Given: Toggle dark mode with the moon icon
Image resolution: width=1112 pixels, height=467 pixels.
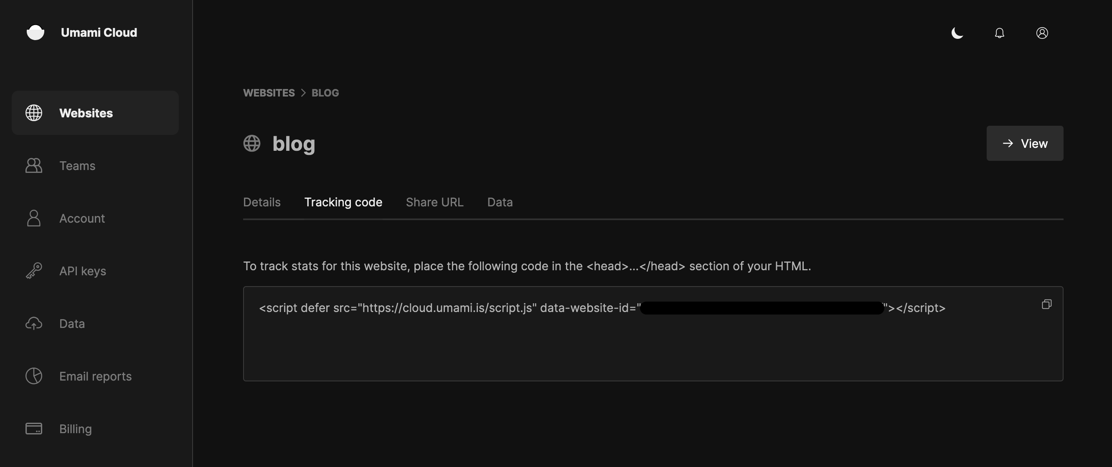Looking at the screenshot, I should click(957, 33).
